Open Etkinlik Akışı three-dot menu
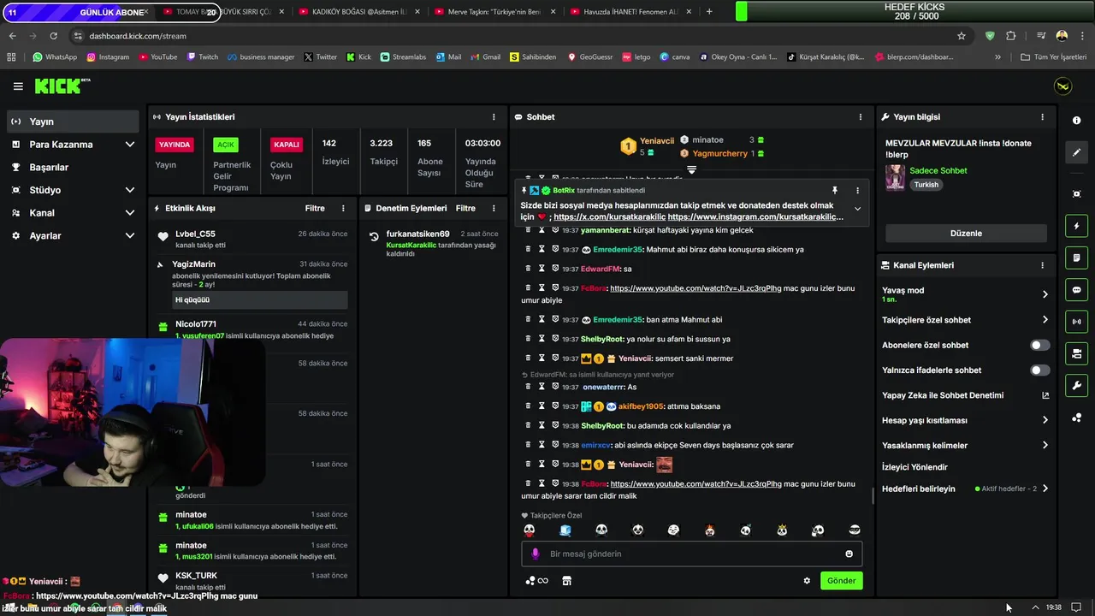Image resolution: width=1095 pixels, height=616 pixels. [x=343, y=208]
